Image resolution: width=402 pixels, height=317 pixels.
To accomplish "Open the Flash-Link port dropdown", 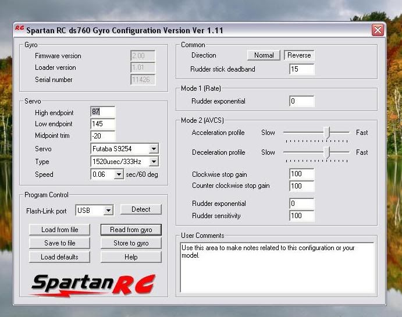I will click(108, 211).
